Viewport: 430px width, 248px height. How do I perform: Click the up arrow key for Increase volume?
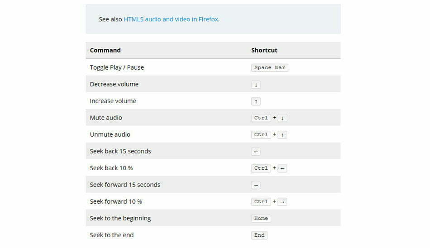click(x=256, y=101)
